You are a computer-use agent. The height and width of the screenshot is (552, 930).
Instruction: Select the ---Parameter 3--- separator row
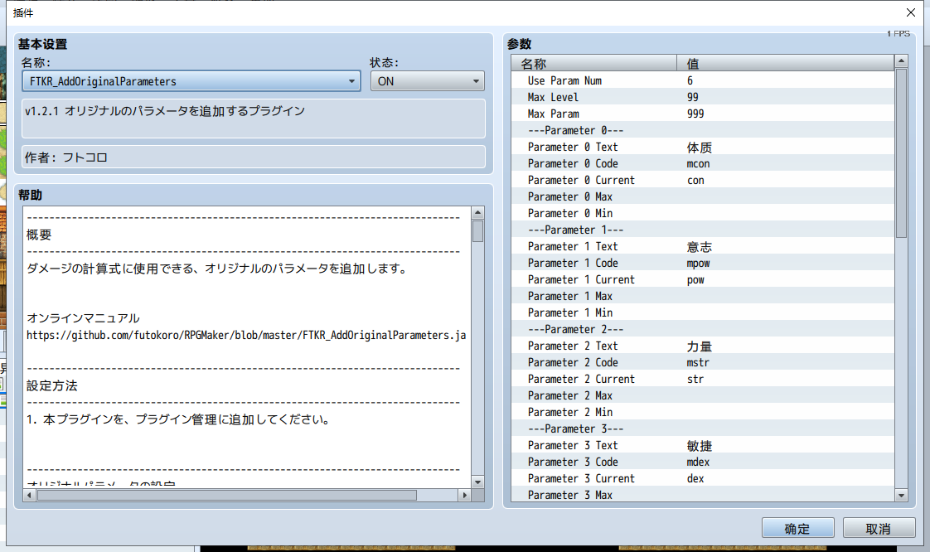pyautogui.click(x=703, y=429)
